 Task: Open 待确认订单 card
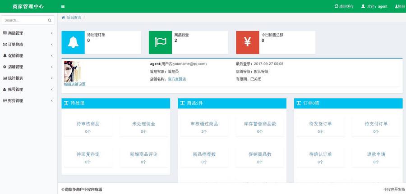(321, 157)
